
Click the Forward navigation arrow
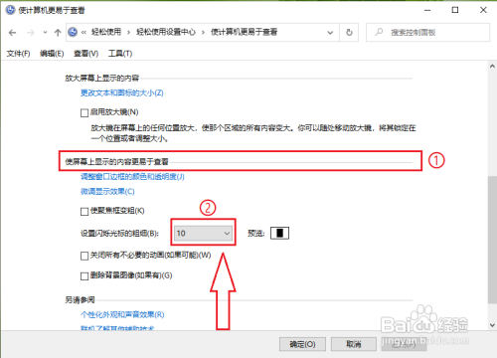point(31,33)
